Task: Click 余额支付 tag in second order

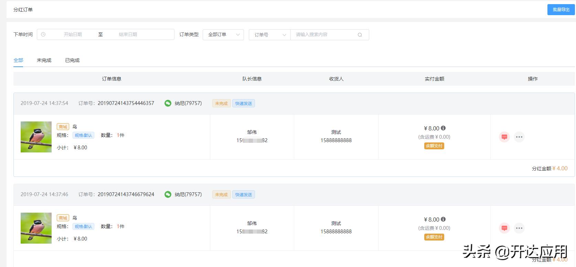Action: (434, 237)
